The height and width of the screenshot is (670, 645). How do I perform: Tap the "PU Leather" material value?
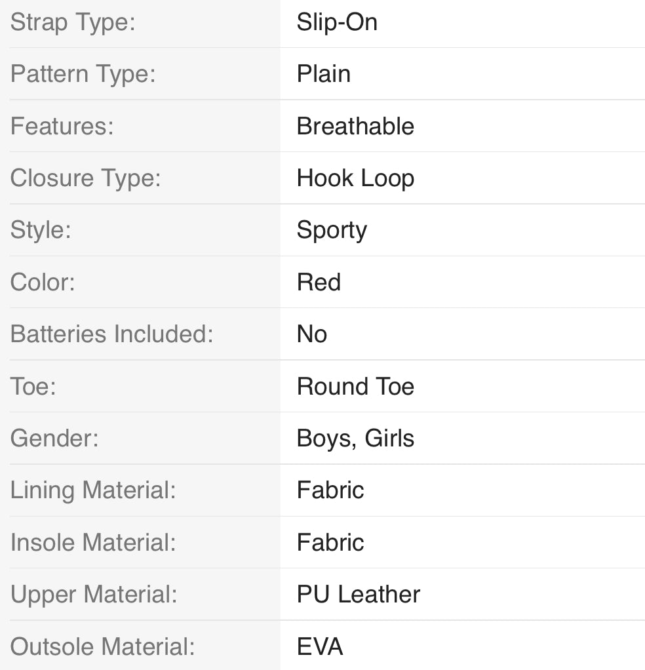click(x=358, y=594)
